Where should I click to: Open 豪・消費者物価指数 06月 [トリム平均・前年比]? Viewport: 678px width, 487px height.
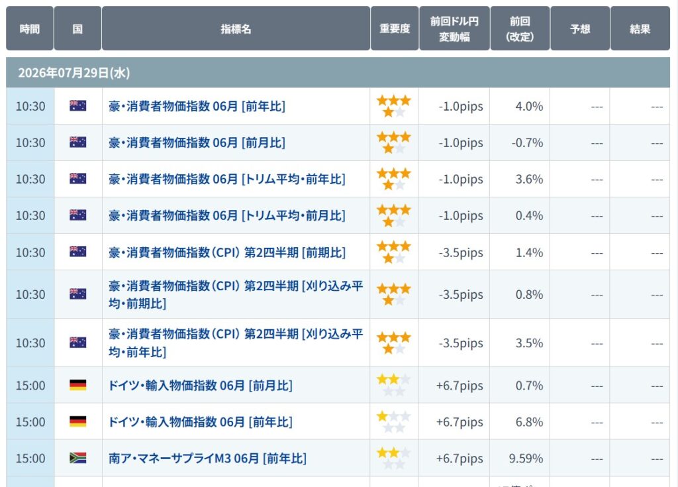[x=227, y=179]
